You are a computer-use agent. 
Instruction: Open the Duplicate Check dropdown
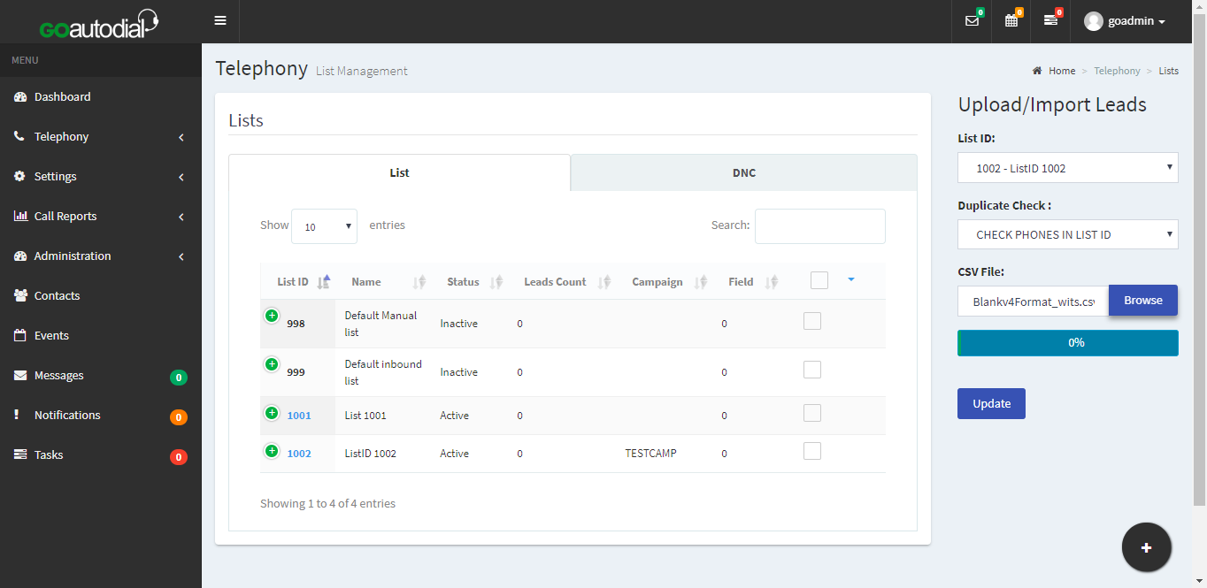[1068, 234]
